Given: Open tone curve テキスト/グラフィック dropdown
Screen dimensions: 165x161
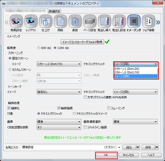Looking at the screenshot, I should click(x=135, y=92).
